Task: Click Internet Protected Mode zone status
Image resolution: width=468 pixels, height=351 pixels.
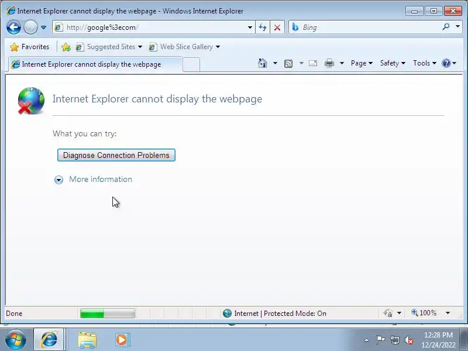Action: (274, 314)
